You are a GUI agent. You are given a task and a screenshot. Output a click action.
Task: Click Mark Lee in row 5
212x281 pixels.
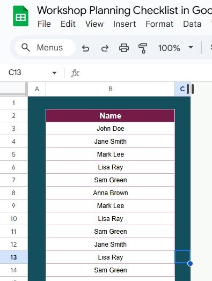(111, 154)
